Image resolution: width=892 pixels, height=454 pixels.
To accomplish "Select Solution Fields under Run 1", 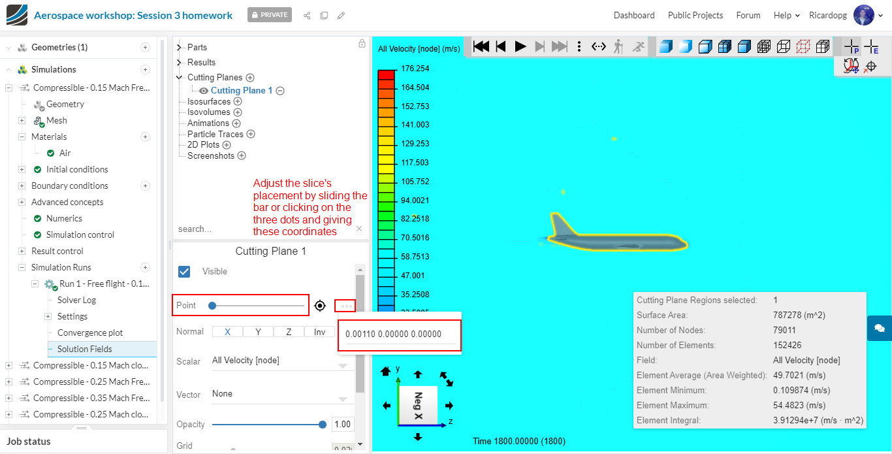I will 84,349.
